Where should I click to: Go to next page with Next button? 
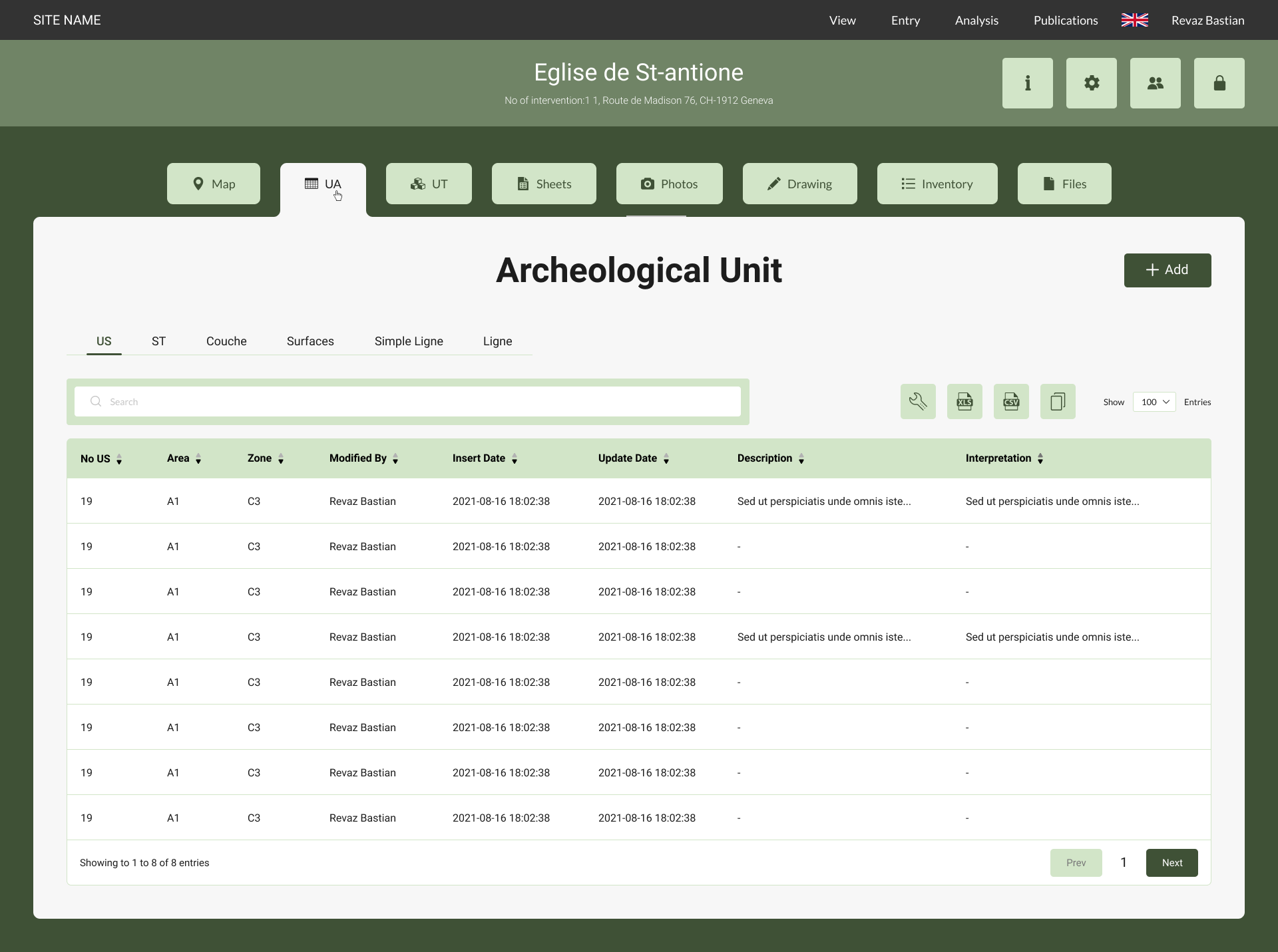click(x=1171, y=862)
